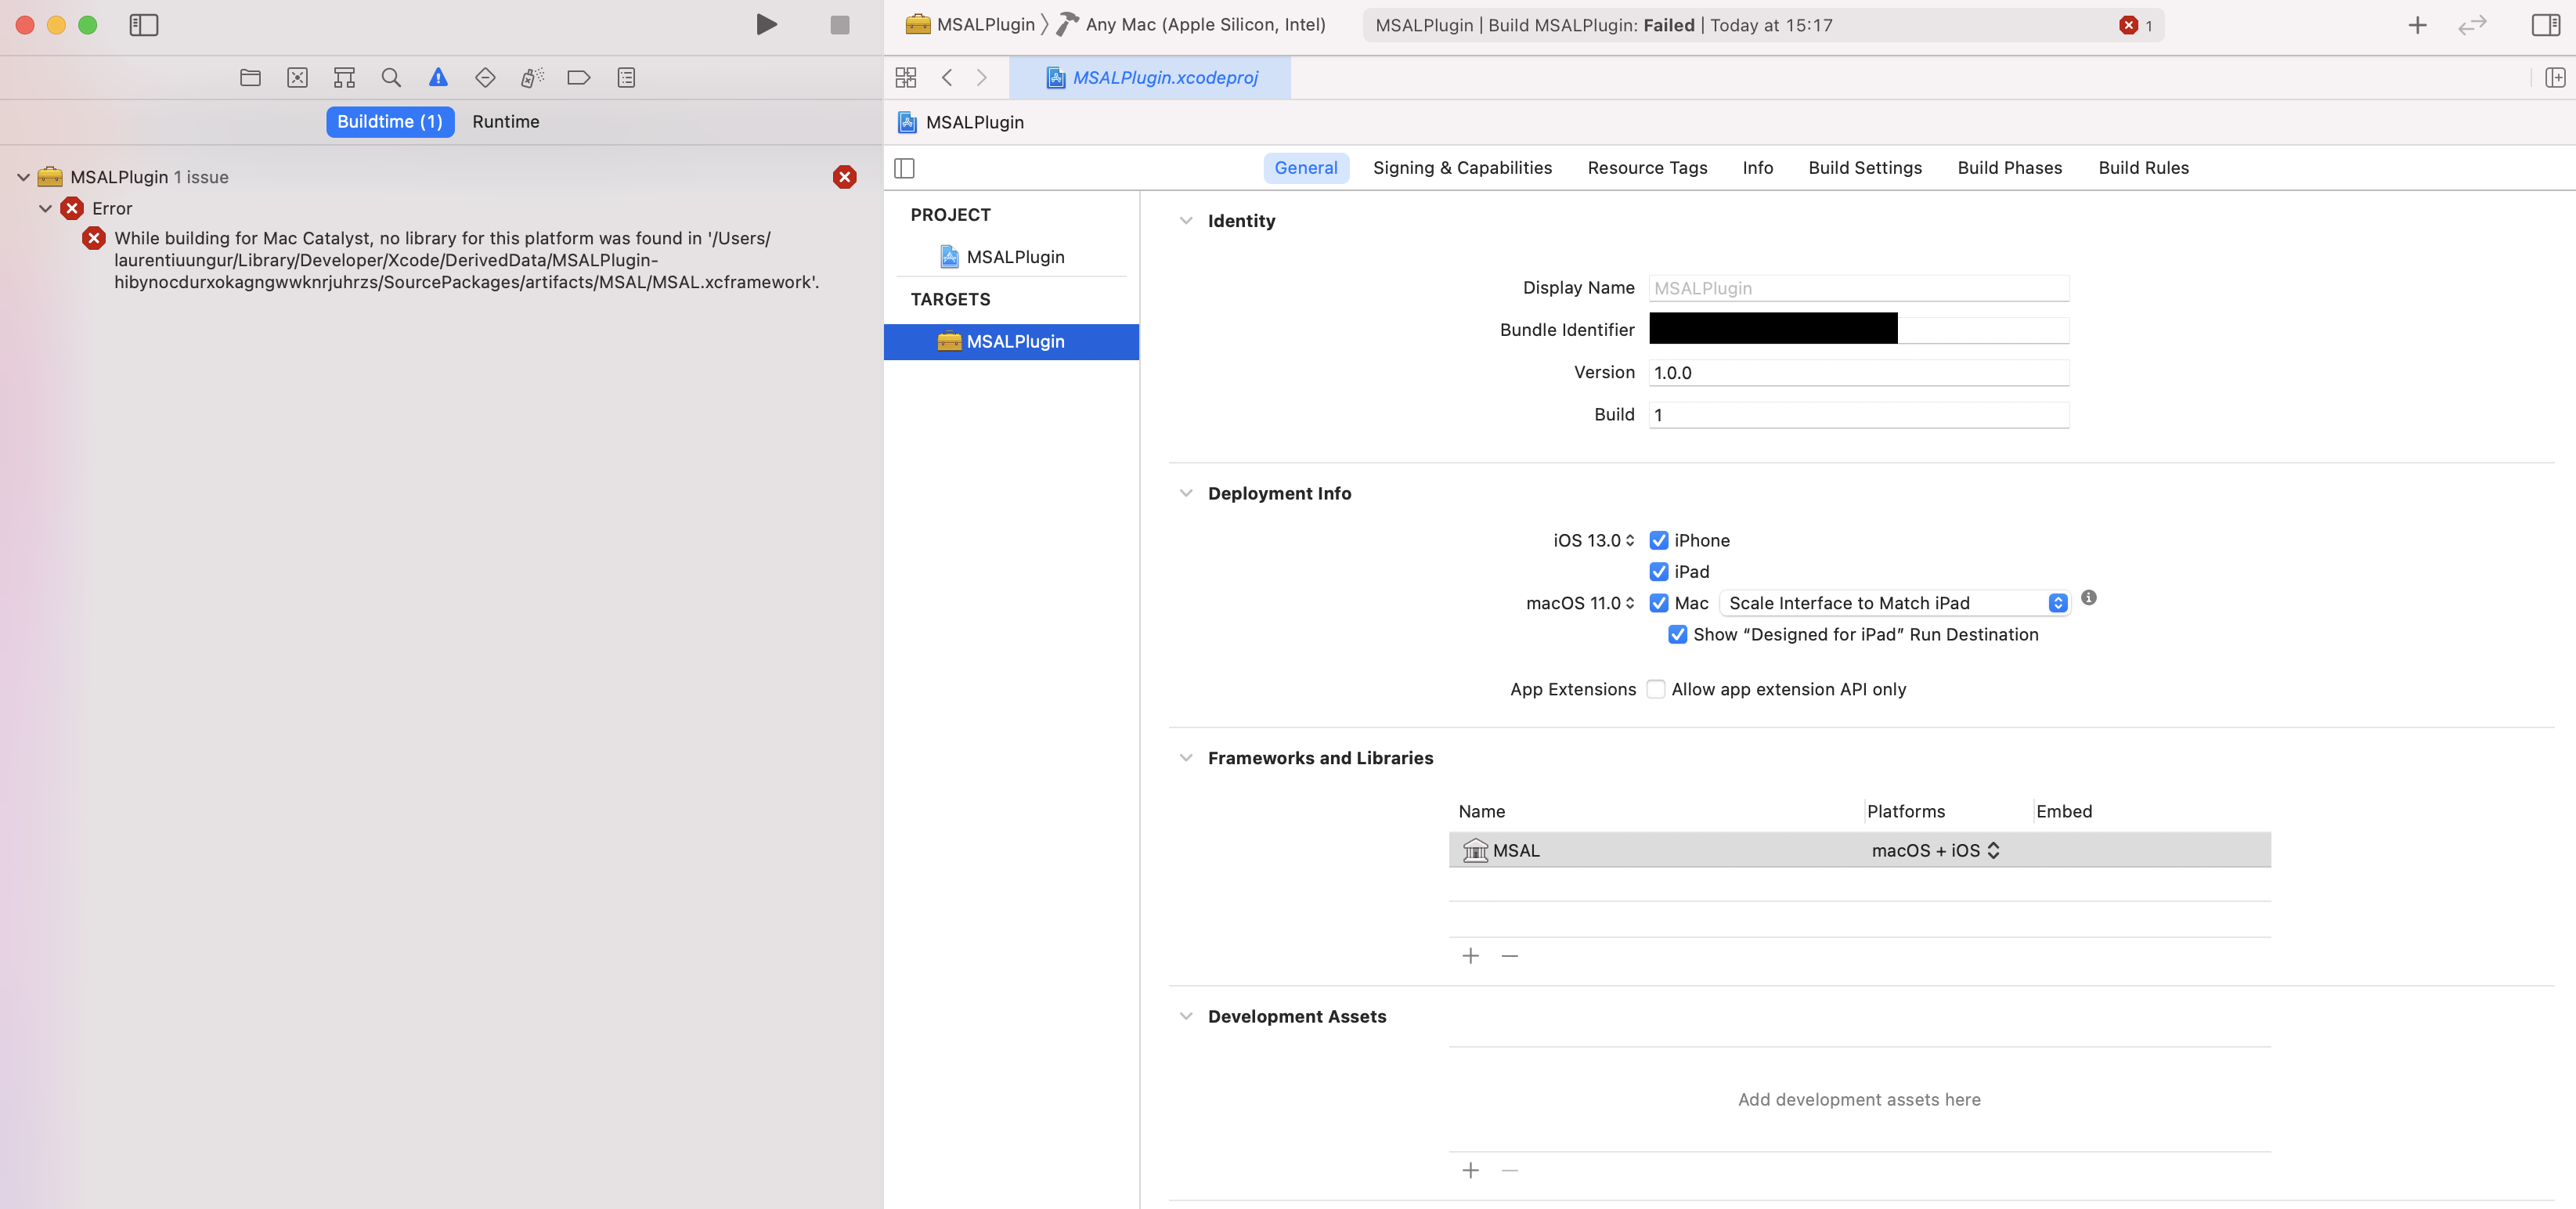Open the Project navigator folder icon

pyautogui.click(x=250, y=77)
